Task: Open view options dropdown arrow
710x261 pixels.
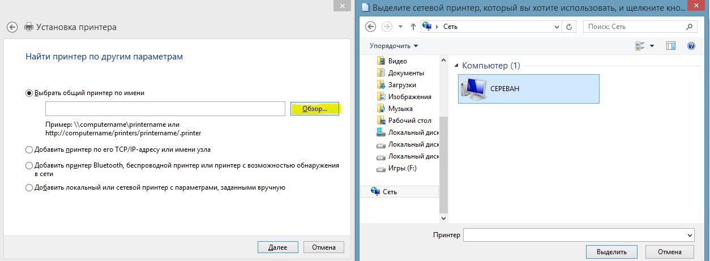Action: [x=652, y=46]
